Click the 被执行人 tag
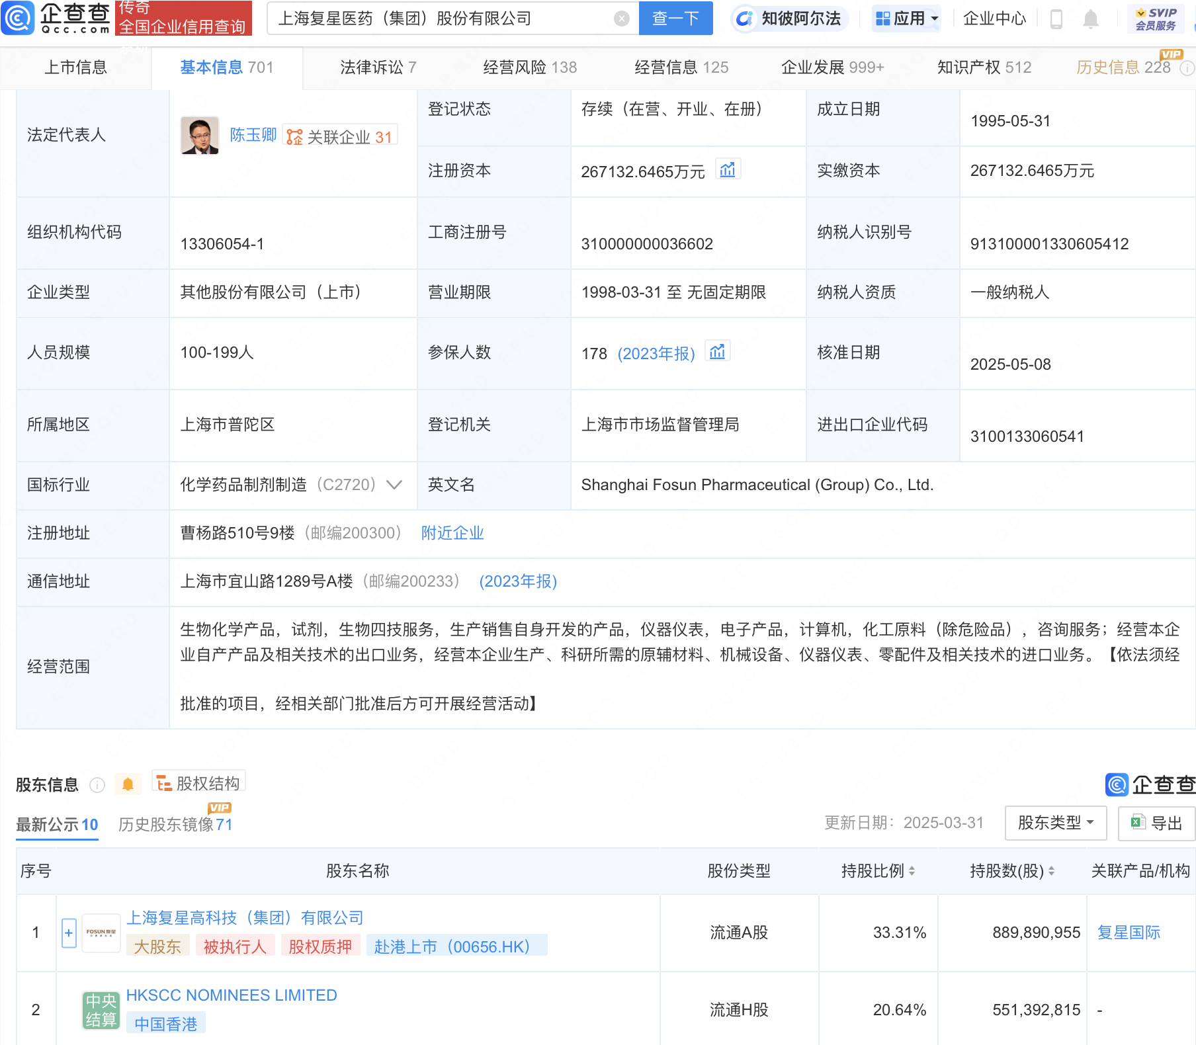The height and width of the screenshot is (1045, 1196). (x=235, y=946)
